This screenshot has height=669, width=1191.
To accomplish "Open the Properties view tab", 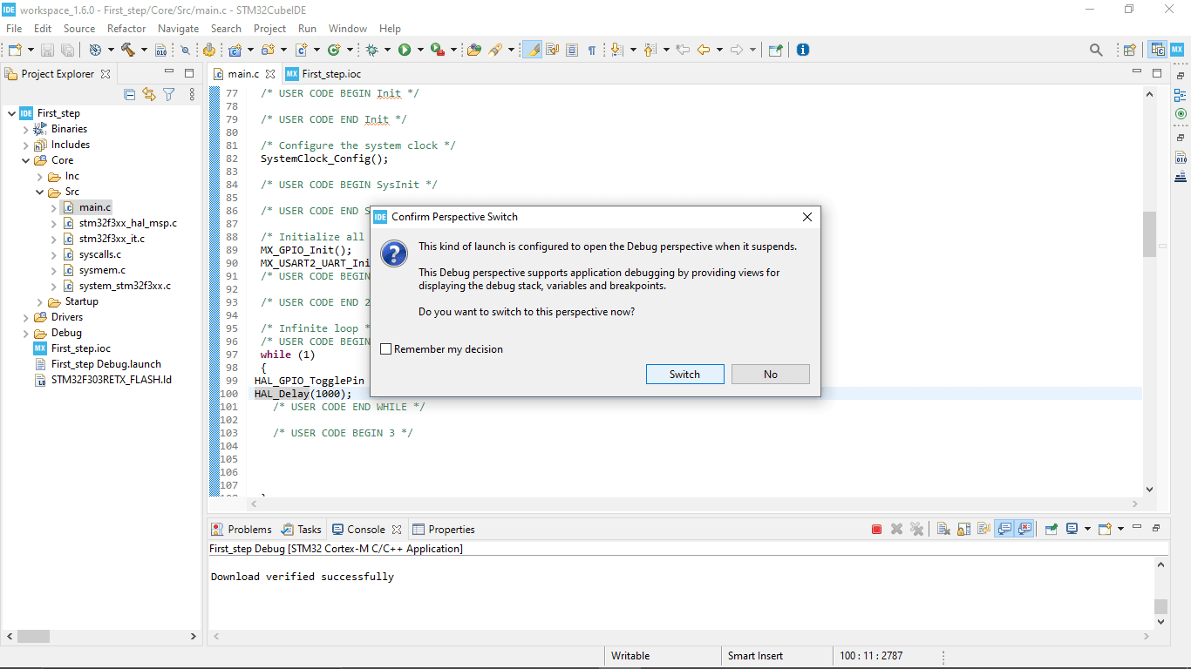I will click(444, 529).
